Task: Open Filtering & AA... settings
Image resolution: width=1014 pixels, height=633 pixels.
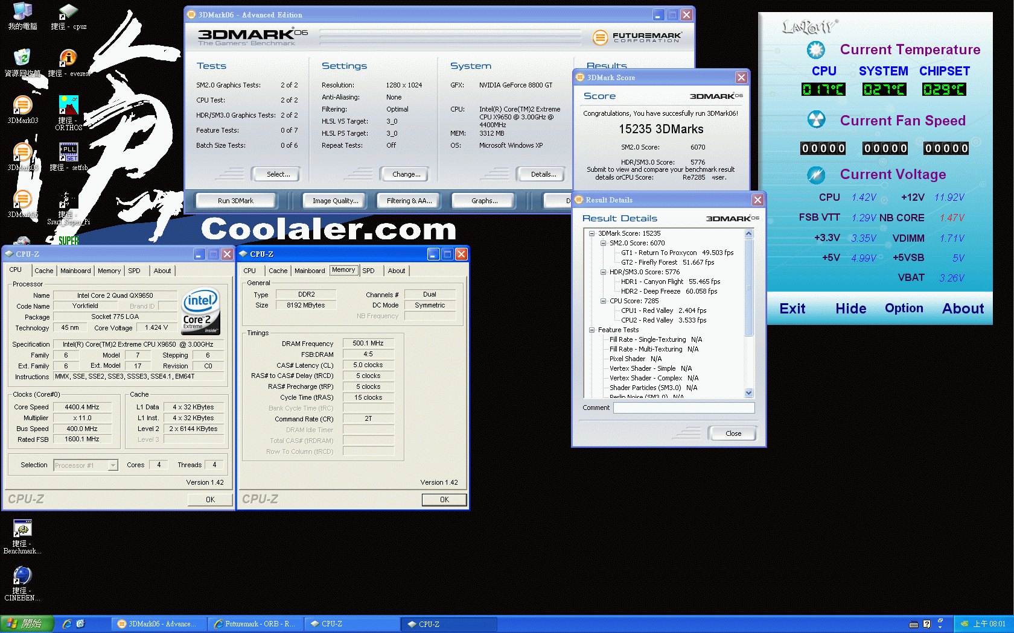Action: pos(409,201)
